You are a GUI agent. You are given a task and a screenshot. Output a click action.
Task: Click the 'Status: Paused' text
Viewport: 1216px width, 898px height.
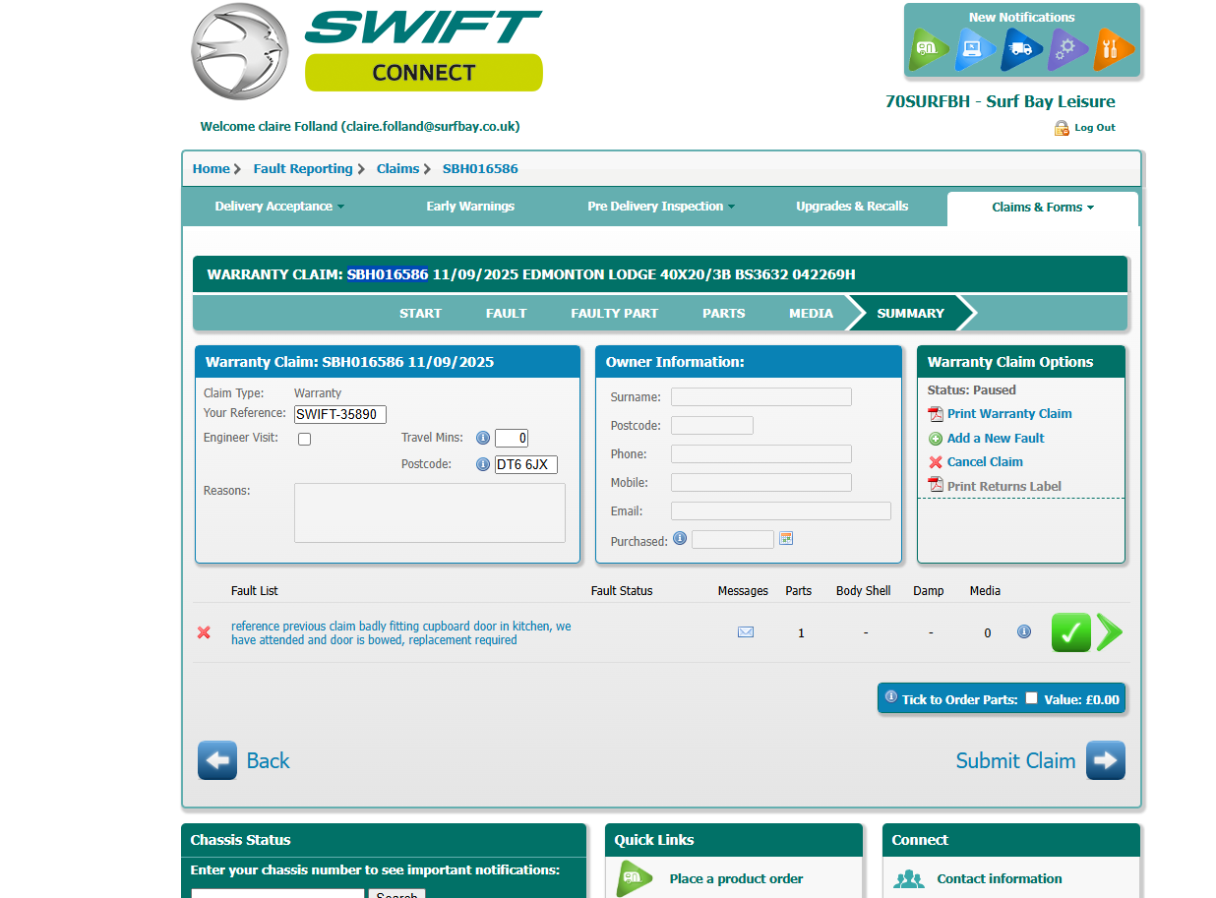(x=972, y=389)
